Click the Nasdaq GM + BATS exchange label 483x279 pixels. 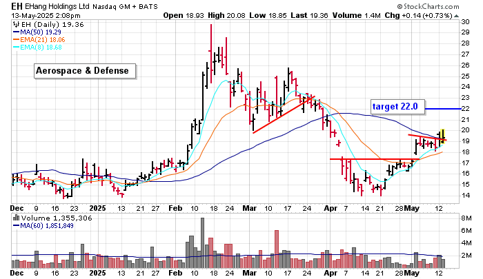coord(125,7)
